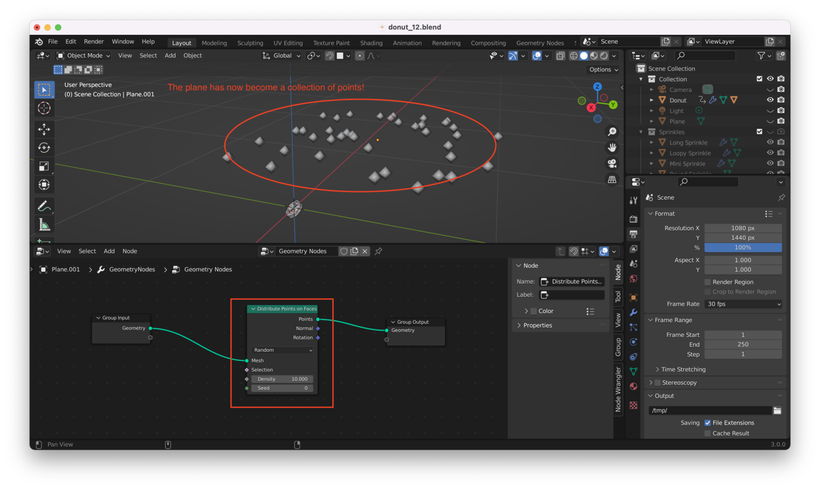Click the Options button in viewport

[x=603, y=70]
